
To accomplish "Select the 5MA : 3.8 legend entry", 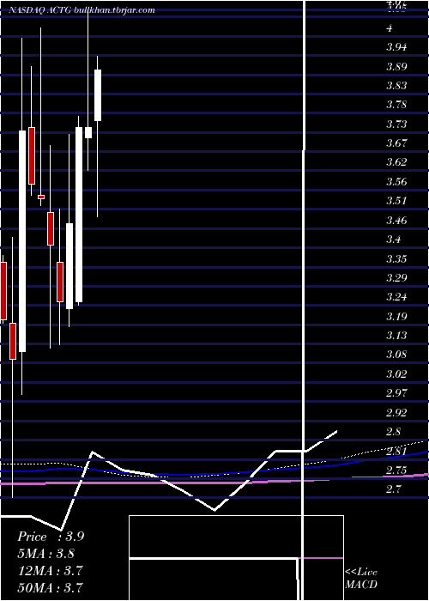I will (x=46, y=554).
